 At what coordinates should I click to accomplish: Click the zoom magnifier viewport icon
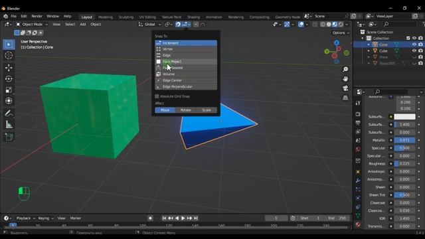click(x=345, y=70)
